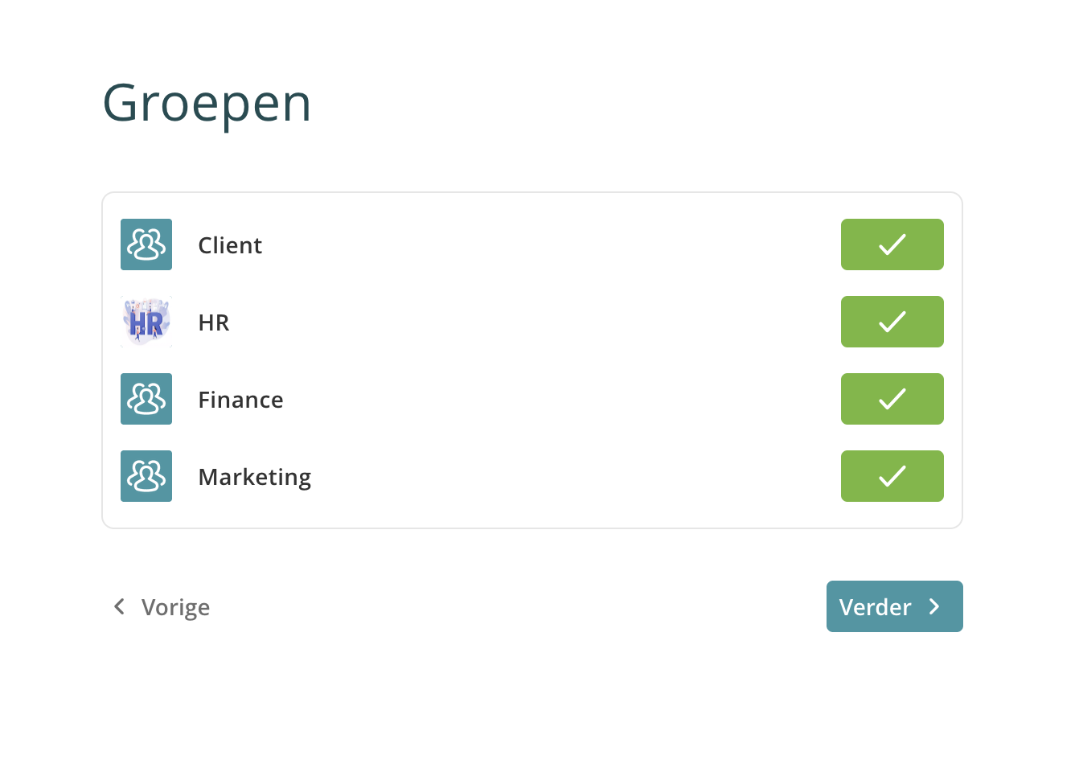1079x764 pixels.
Task: Click the Client group icon
Action: (146, 244)
